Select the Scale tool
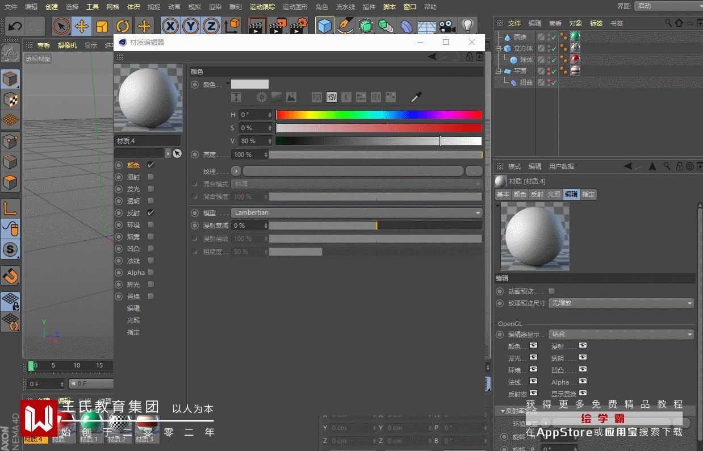Image resolution: width=703 pixels, height=451 pixels. (102, 26)
